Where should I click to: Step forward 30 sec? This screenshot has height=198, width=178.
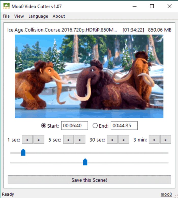click(x=124, y=139)
